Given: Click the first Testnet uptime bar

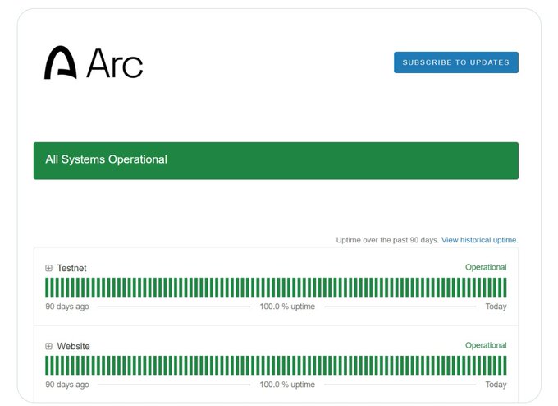Looking at the screenshot, I should point(47,288).
